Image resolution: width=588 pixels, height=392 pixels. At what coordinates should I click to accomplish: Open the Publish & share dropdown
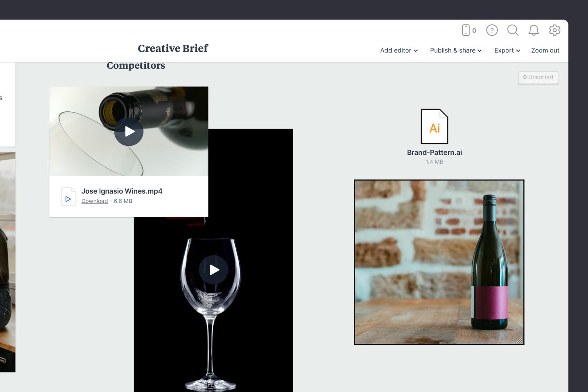point(456,51)
